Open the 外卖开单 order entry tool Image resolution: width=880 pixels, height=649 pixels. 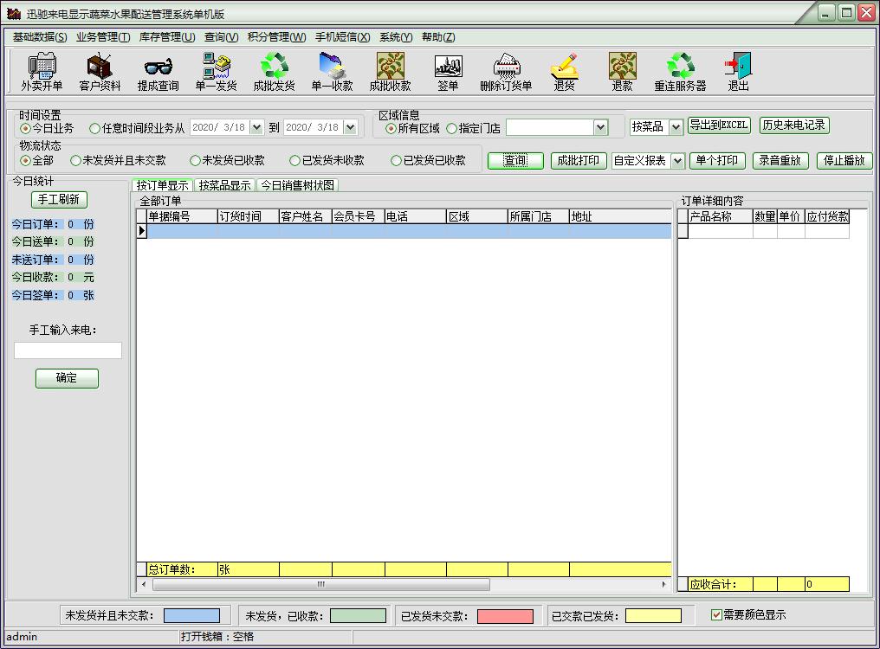pyautogui.click(x=42, y=72)
